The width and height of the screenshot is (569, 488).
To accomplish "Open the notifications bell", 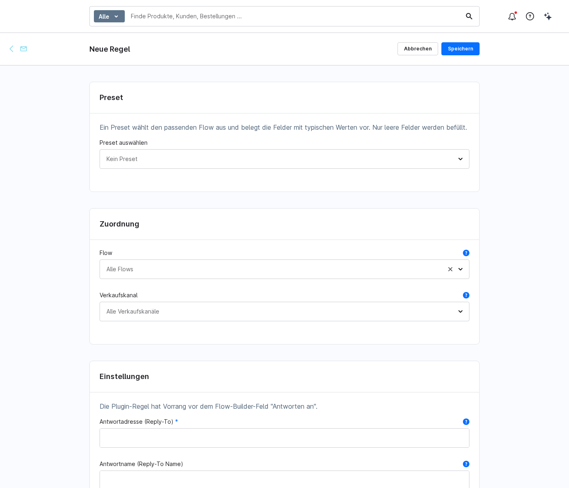I will click(x=512, y=16).
